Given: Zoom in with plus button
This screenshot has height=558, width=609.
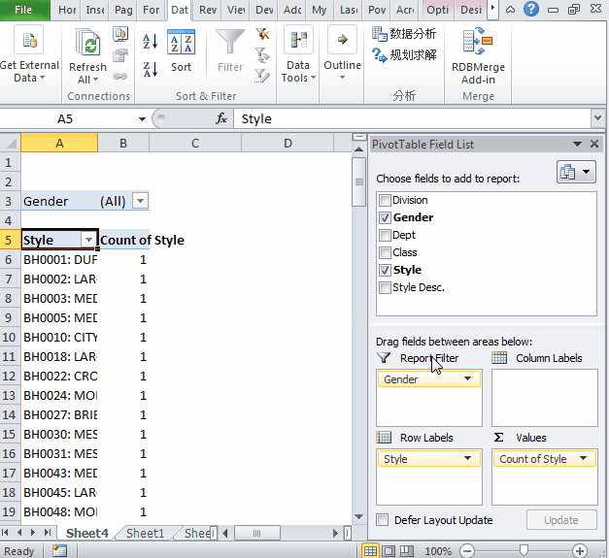Looking at the screenshot, I should click(580, 551).
